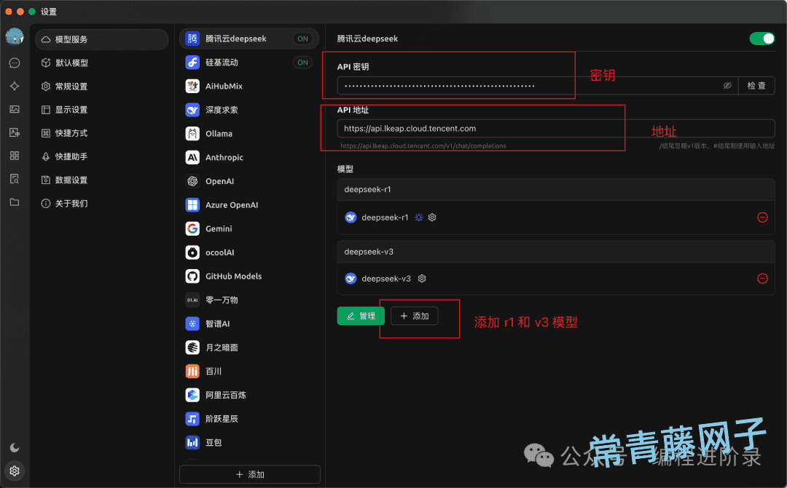The image size is (787, 488).
Task: Select the 阿里云百炼 provider
Action: pos(249,395)
